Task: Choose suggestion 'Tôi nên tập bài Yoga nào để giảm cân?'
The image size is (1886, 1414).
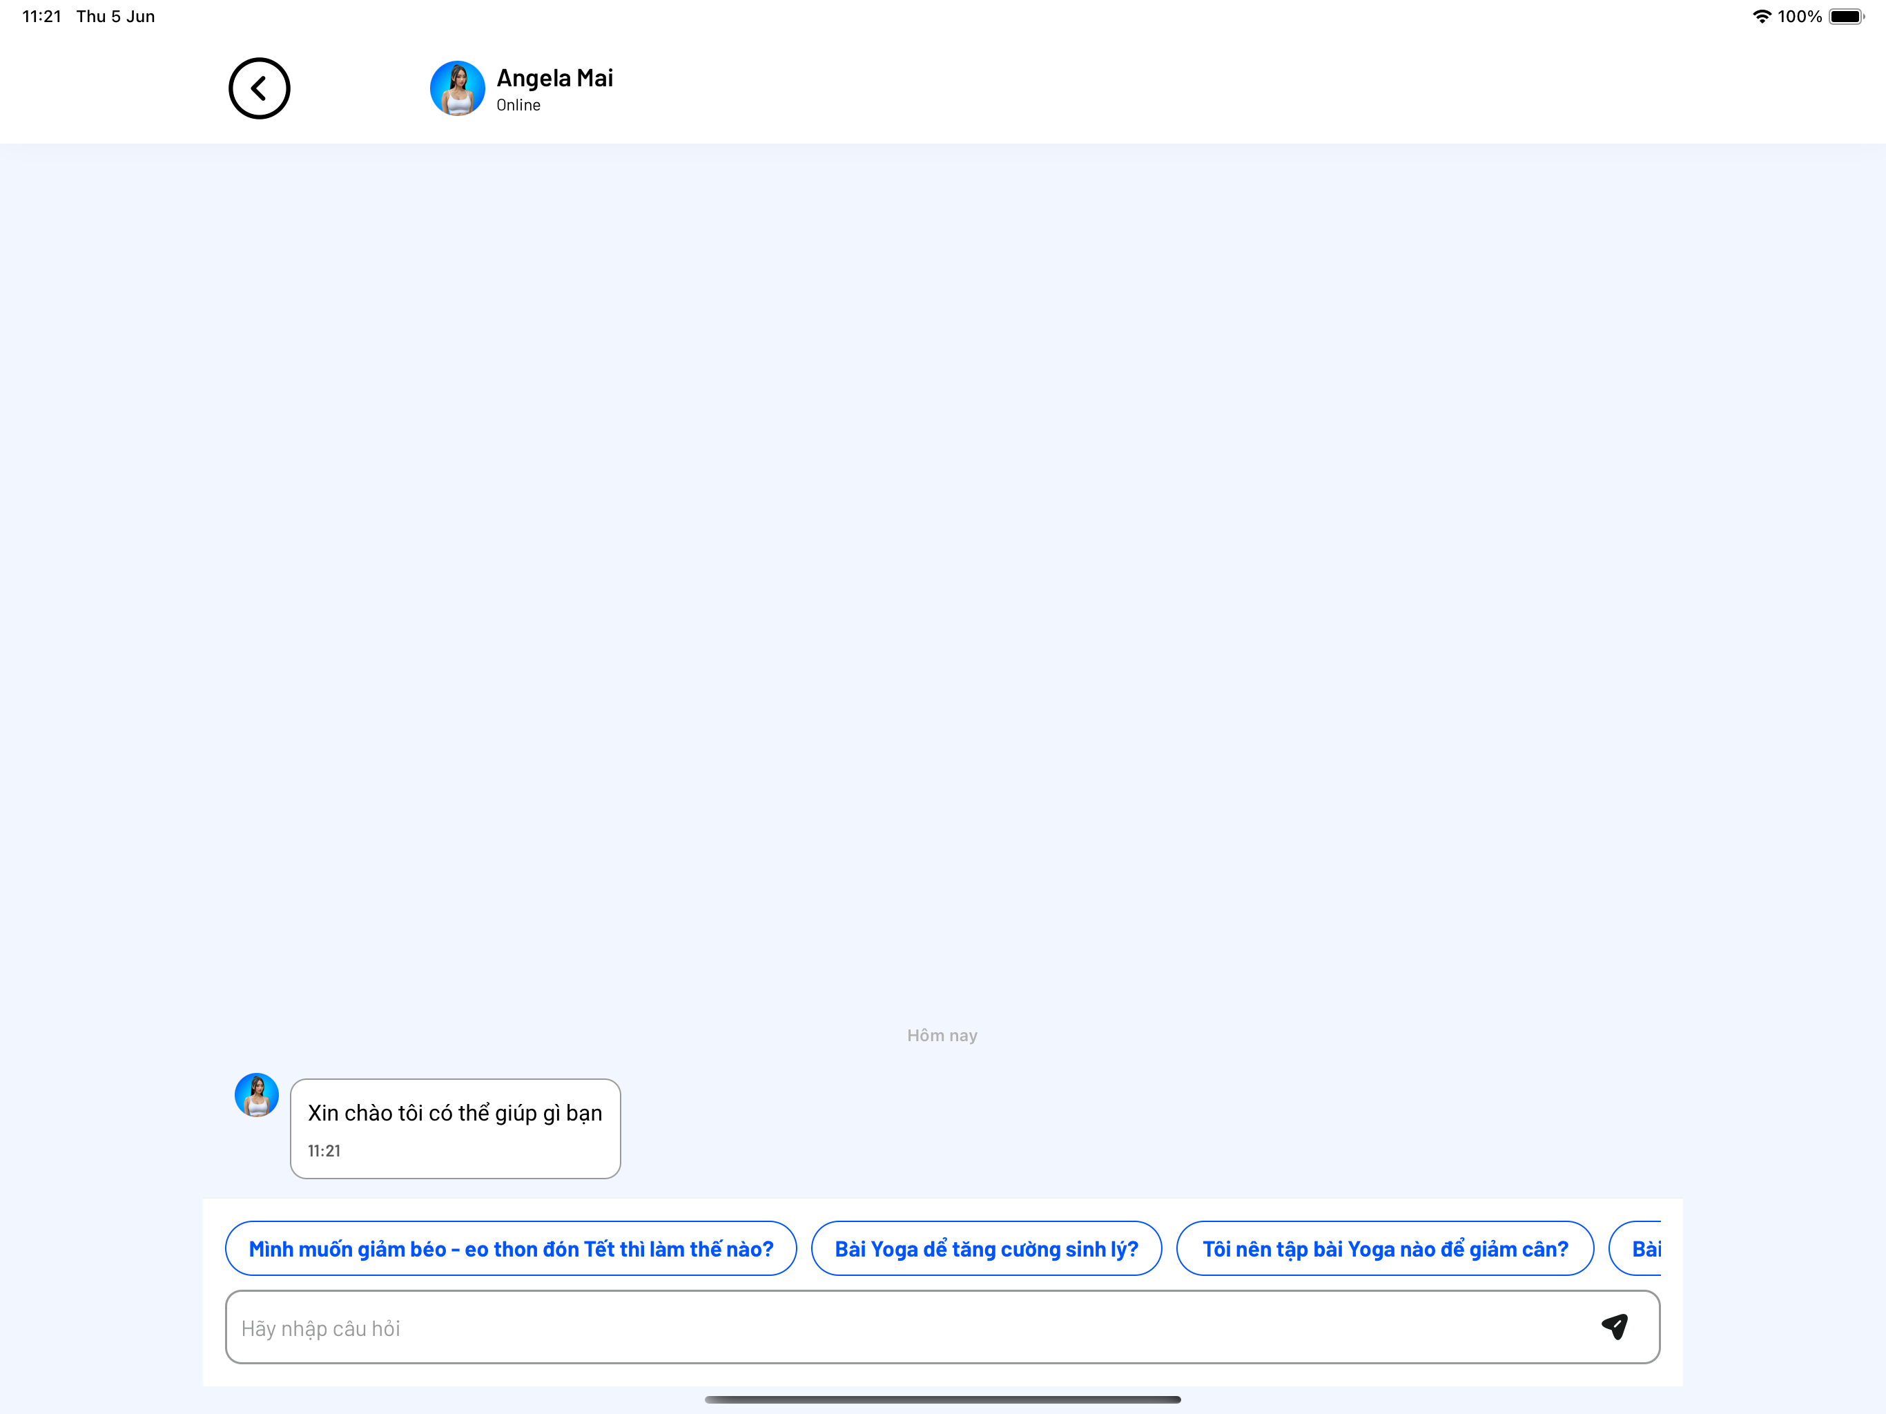Action: pyautogui.click(x=1385, y=1248)
